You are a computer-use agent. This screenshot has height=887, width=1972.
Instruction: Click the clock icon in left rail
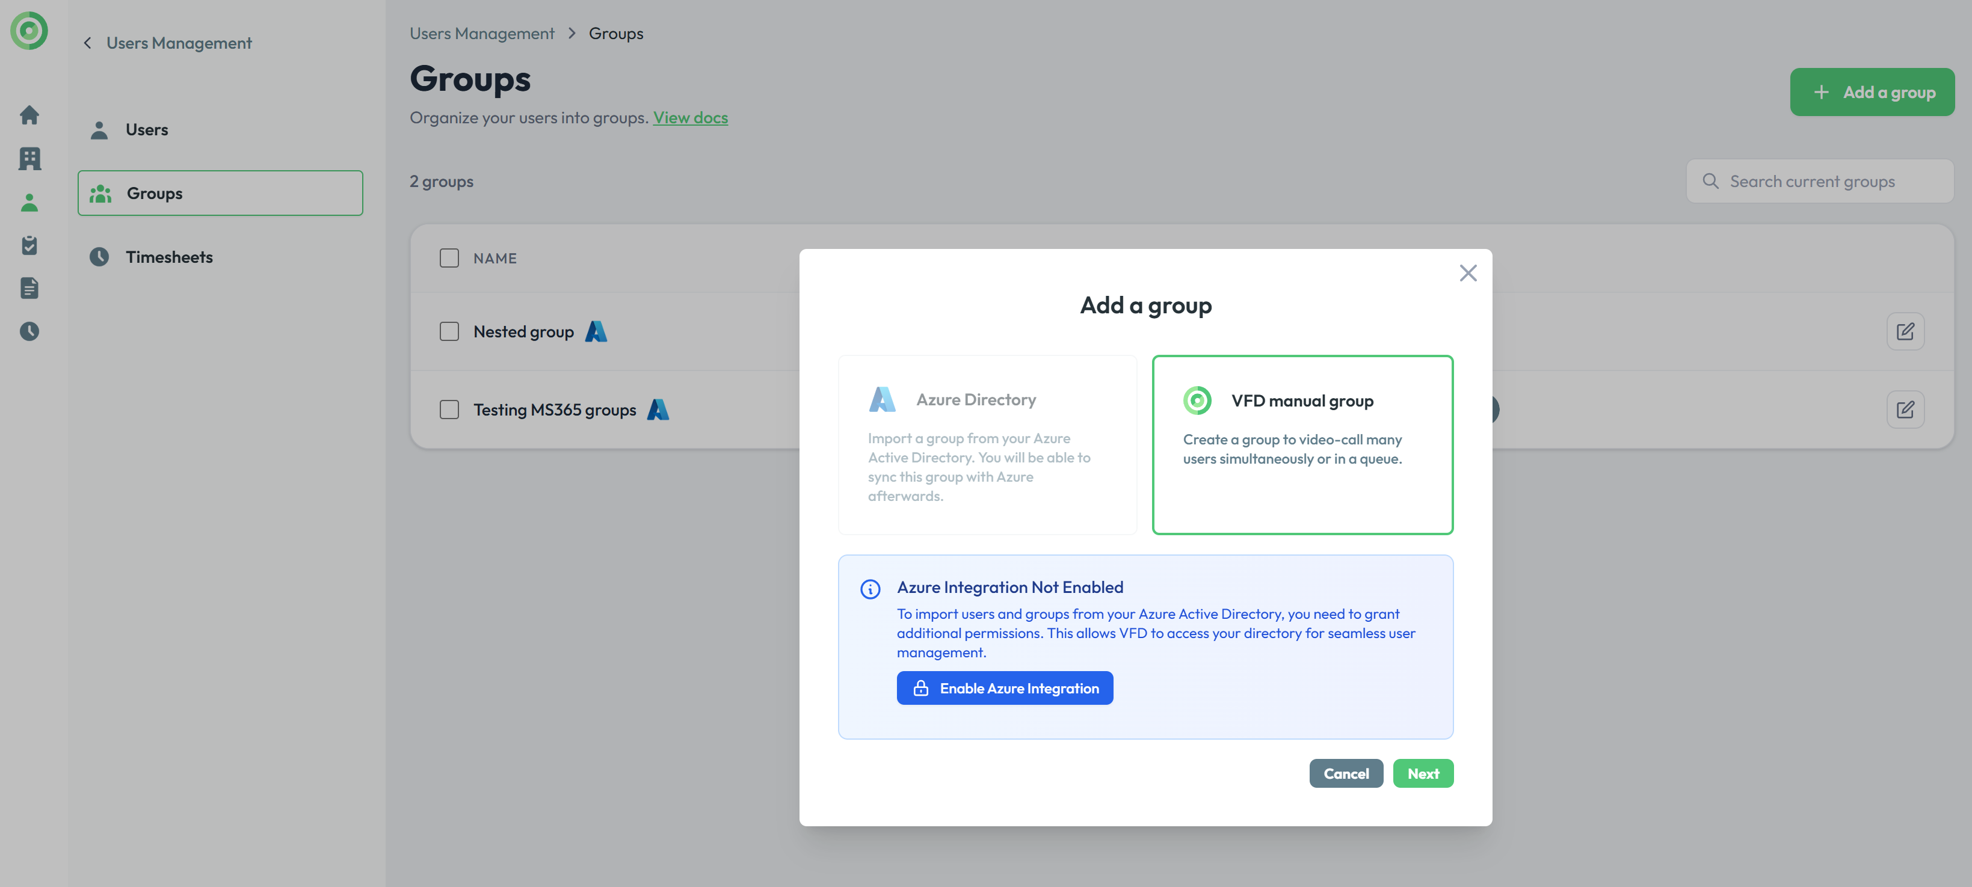click(x=29, y=331)
